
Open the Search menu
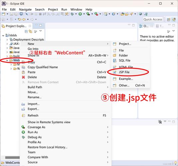pos(40,10)
